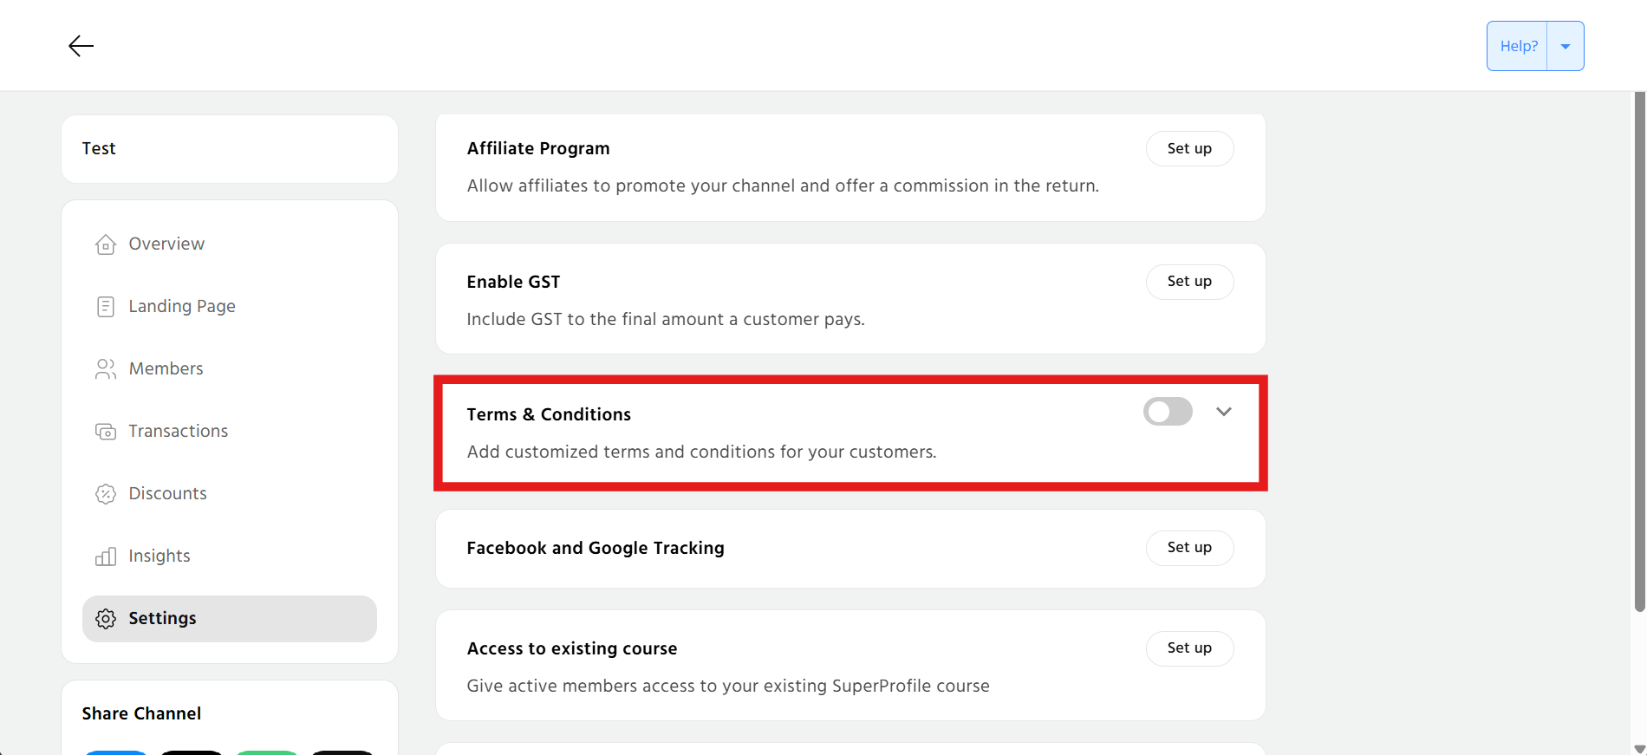Click the Transactions icon in sidebar
Image resolution: width=1647 pixels, height=755 pixels.
coord(106,432)
